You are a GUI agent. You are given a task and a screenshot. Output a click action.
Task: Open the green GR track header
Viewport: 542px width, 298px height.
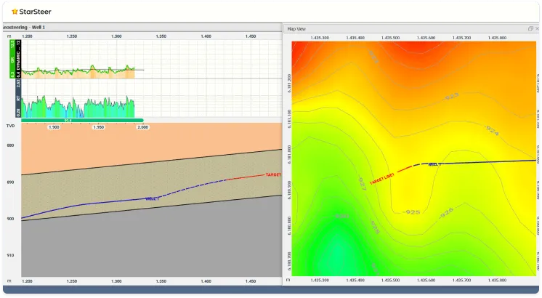click(12, 59)
